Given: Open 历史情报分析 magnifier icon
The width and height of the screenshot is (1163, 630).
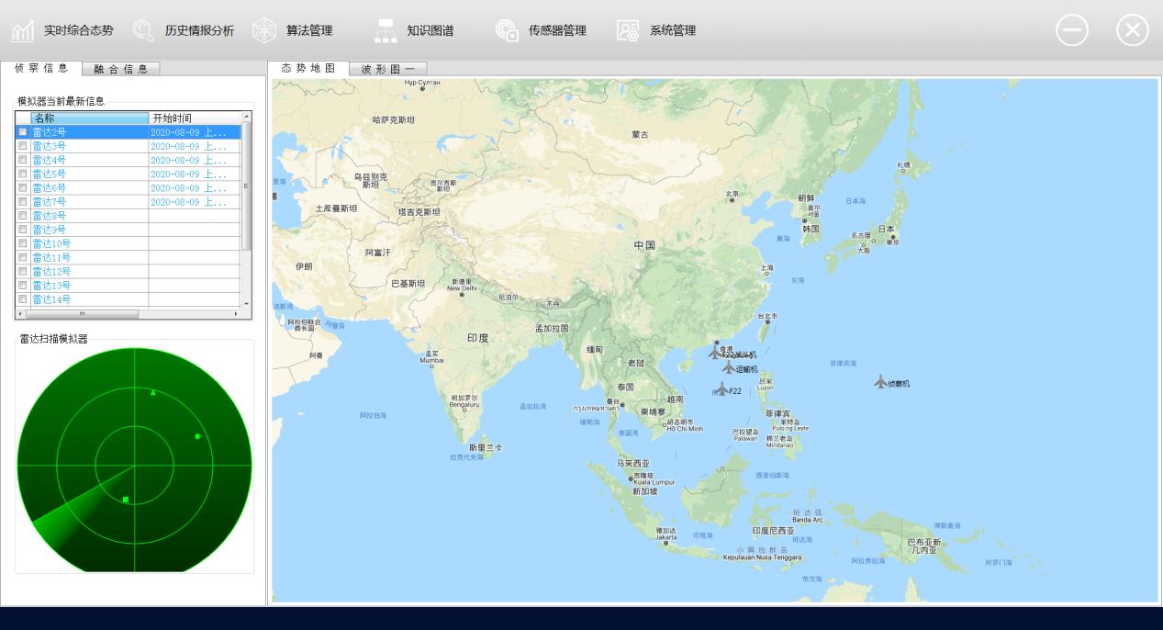Looking at the screenshot, I should [144, 30].
